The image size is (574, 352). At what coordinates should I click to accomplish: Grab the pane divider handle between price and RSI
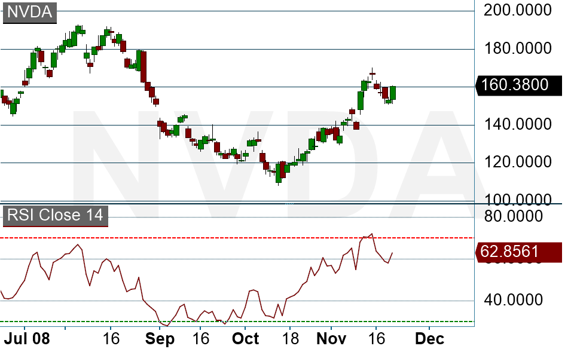click(289, 203)
